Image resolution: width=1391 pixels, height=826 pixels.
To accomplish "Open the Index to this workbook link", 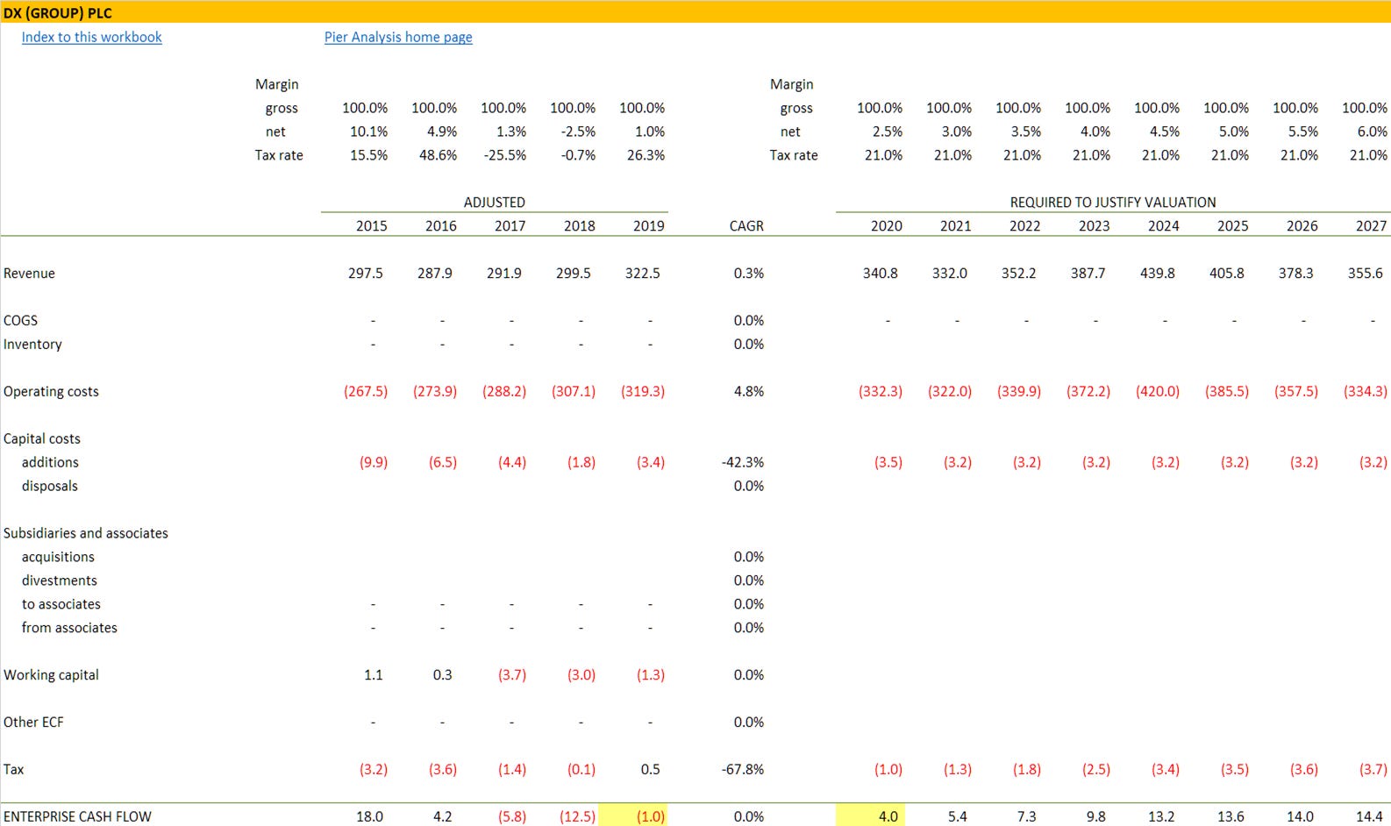I will point(91,37).
